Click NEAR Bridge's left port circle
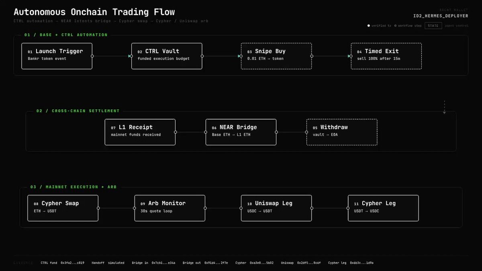This screenshot has height=271, width=482. (206, 132)
